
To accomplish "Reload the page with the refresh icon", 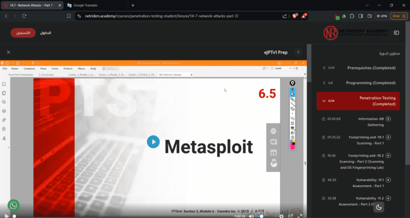I will point(24,16).
